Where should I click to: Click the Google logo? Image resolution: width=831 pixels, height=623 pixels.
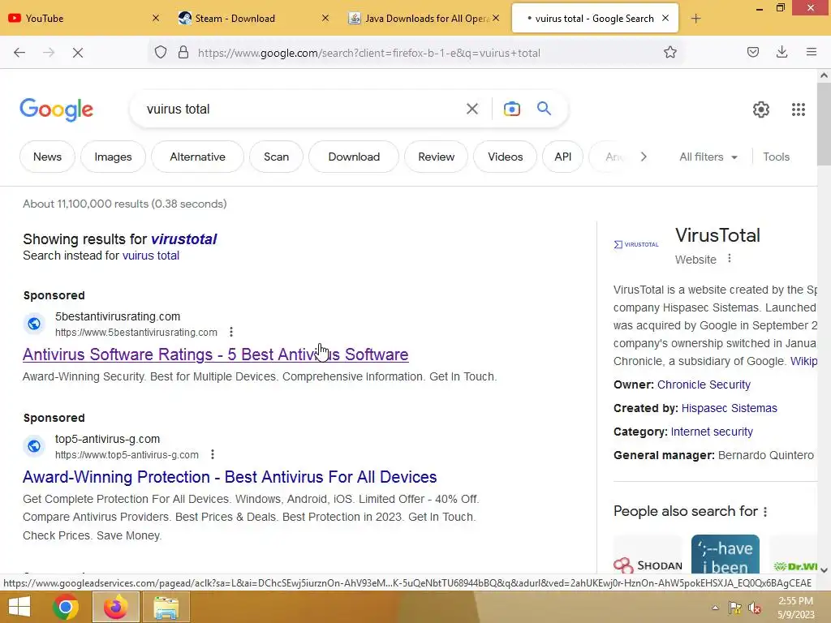(57, 110)
